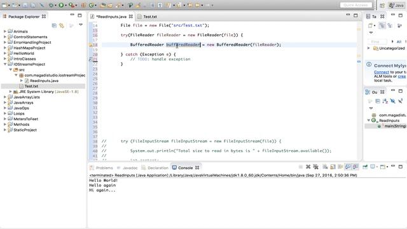Click the Find field in Task List
The height and width of the screenshot is (229, 407).
(x=377, y=41)
